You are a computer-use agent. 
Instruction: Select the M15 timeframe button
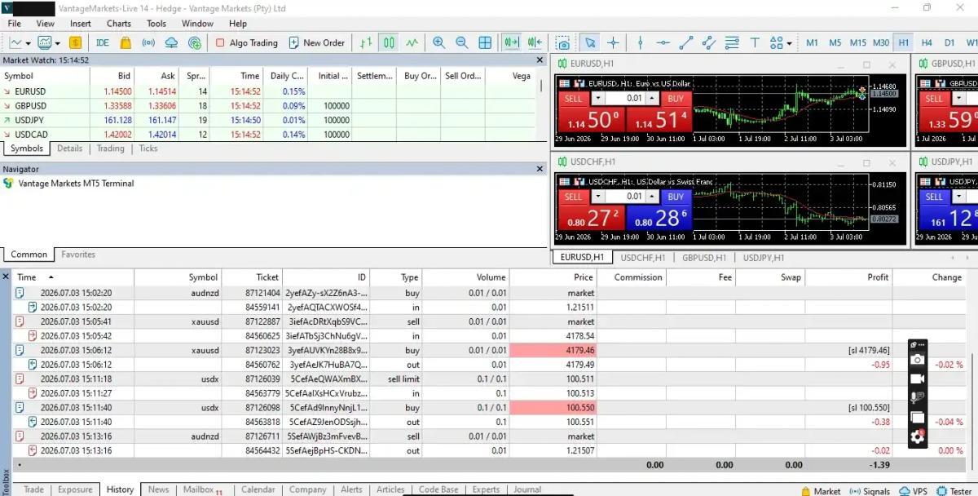[x=858, y=42]
